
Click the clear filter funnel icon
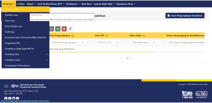(x=70, y=29)
